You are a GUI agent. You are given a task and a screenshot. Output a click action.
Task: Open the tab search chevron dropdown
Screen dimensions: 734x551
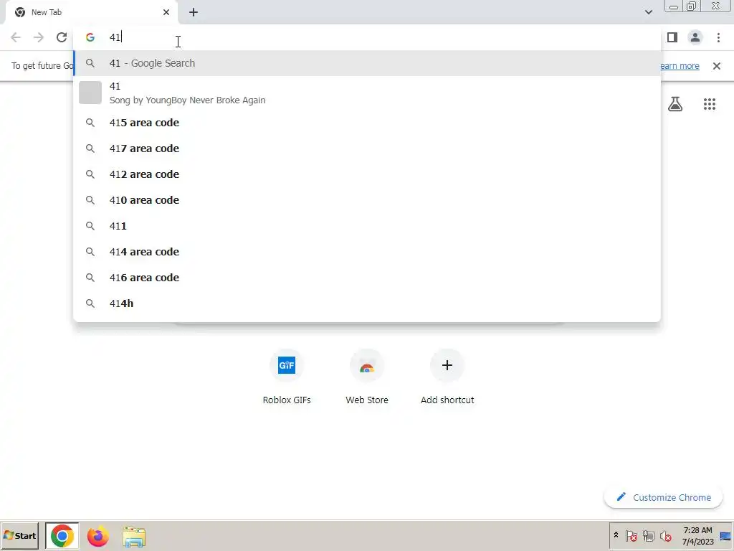click(648, 12)
